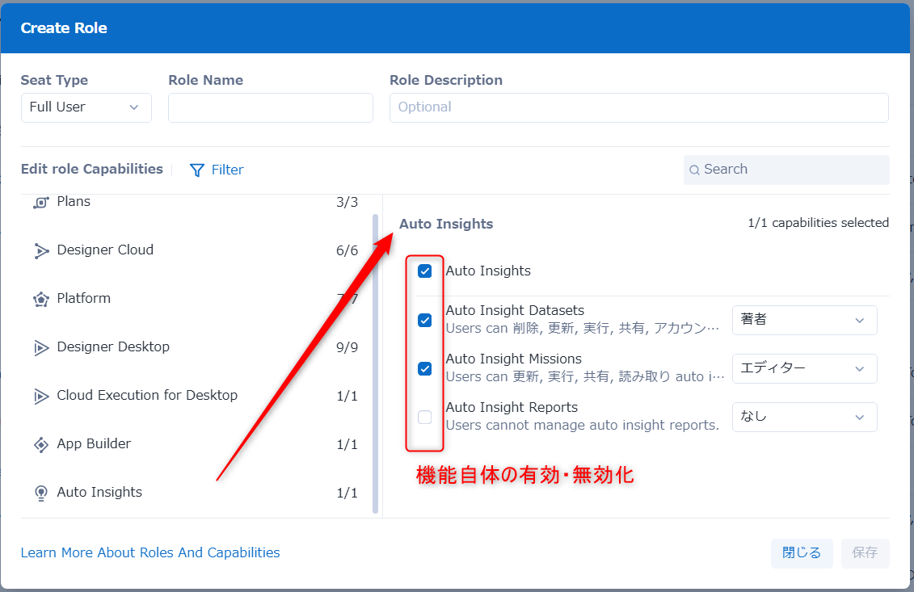Image resolution: width=914 pixels, height=592 pixels.
Task: Click the Designer Desktop icon
Action: click(40, 348)
